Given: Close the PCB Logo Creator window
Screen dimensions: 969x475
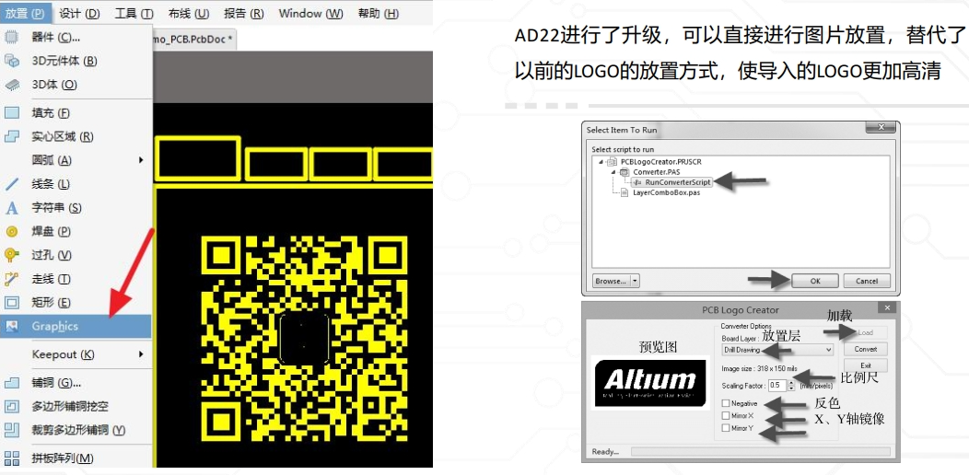Looking at the screenshot, I should pos(887,307).
